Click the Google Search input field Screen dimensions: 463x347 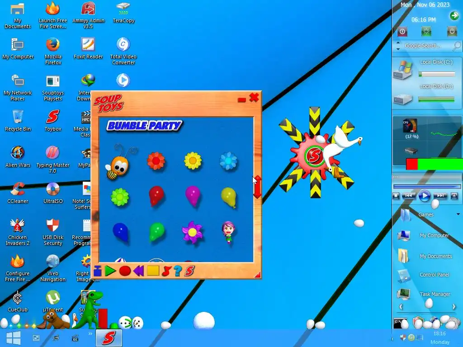tap(427, 46)
